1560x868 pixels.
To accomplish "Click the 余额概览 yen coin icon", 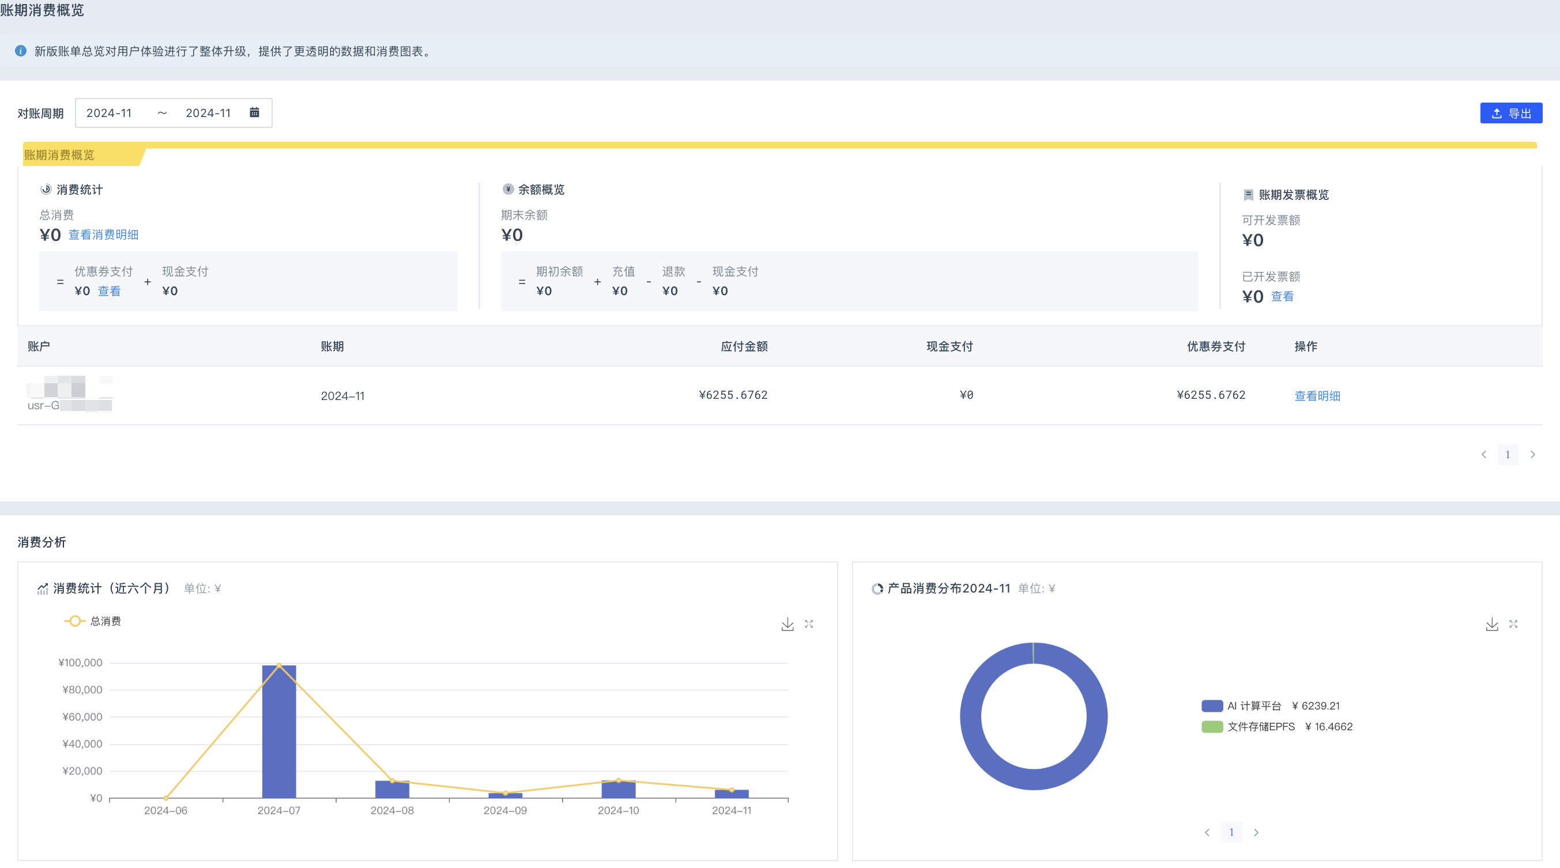I will tap(508, 190).
